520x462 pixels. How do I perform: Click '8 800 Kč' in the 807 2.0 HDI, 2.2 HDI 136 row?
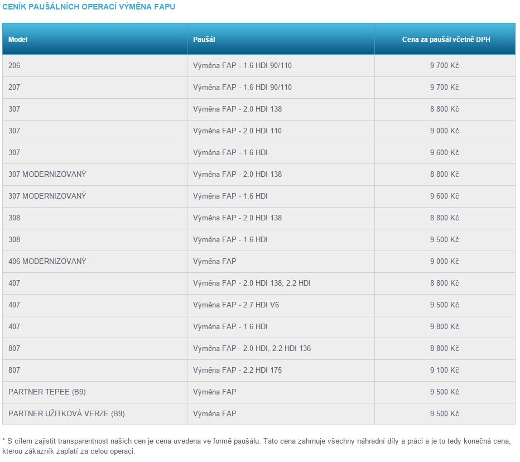pos(444,349)
